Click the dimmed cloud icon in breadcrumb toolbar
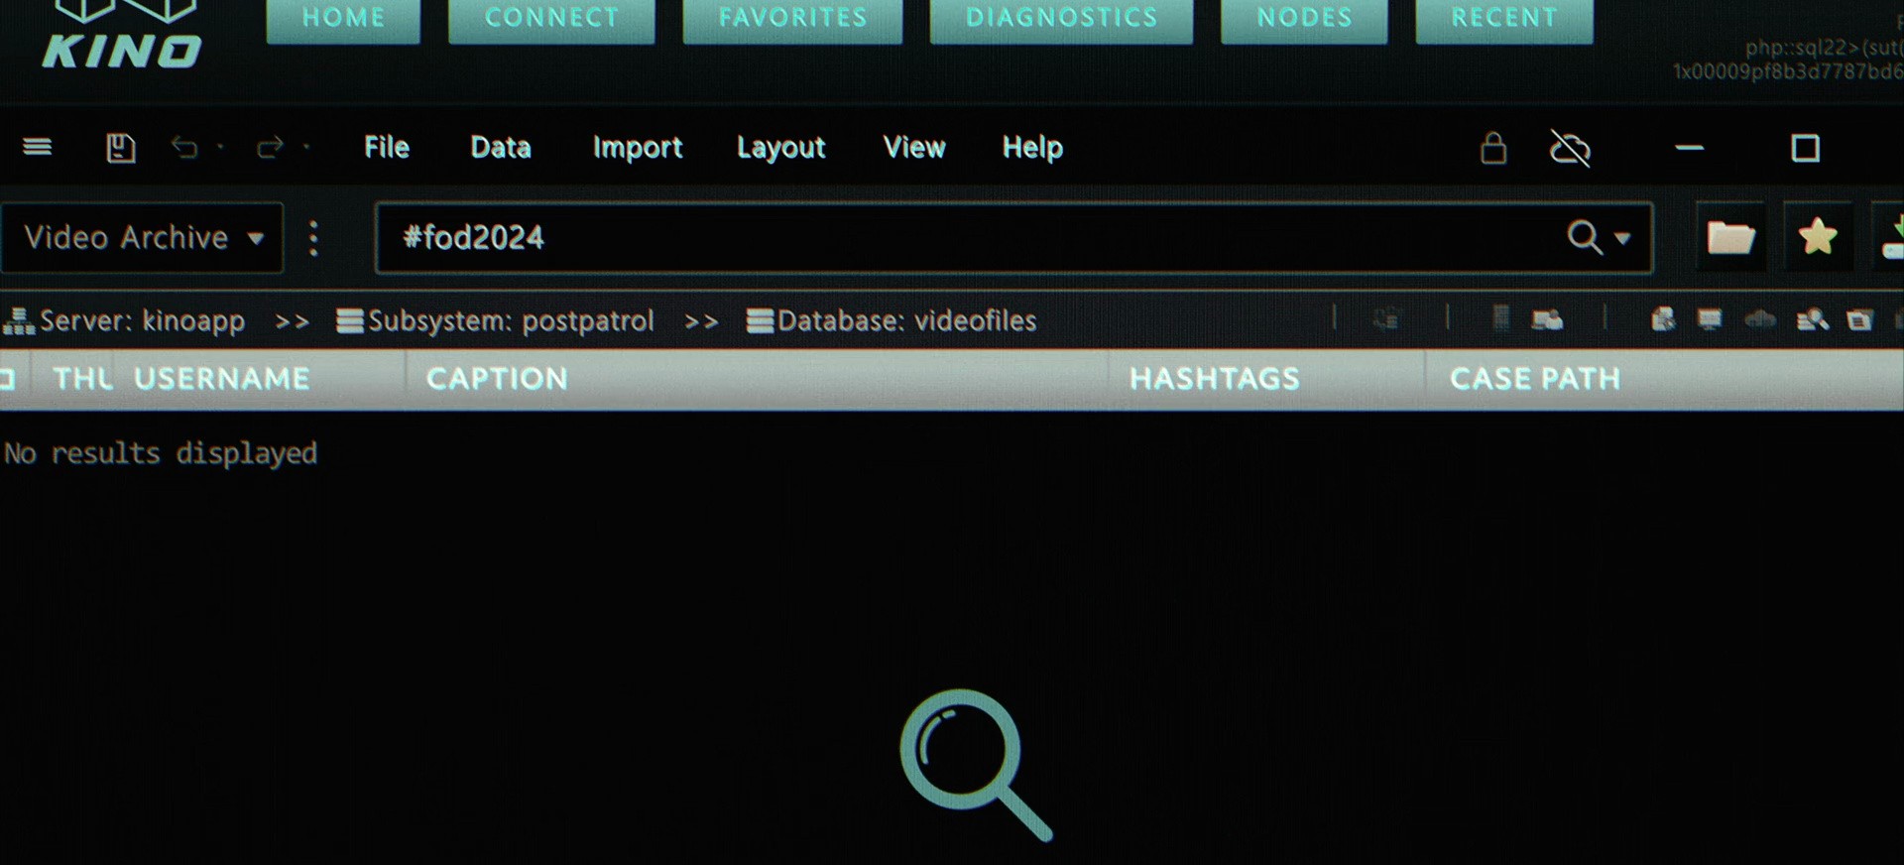This screenshot has height=865, width=1904. coord(1760,319)
